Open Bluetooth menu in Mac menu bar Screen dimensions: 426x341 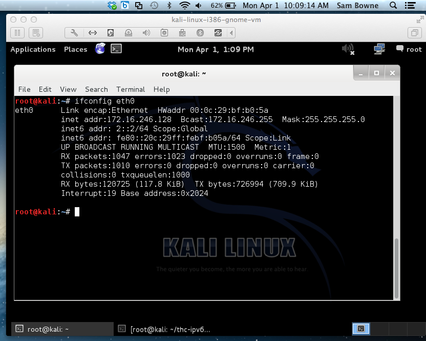(169, 5)
